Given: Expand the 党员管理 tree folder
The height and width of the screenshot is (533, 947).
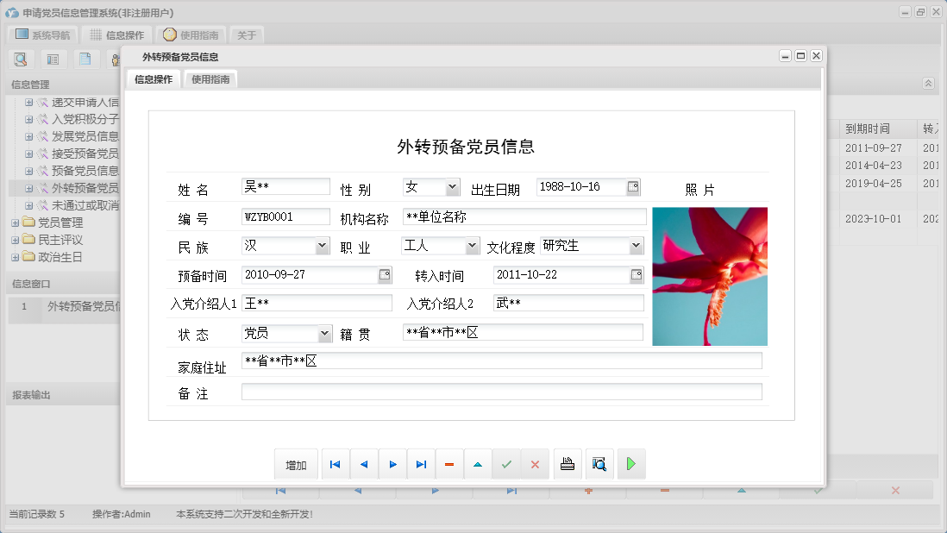Looking at the screenshot, I should pos(15,223).
